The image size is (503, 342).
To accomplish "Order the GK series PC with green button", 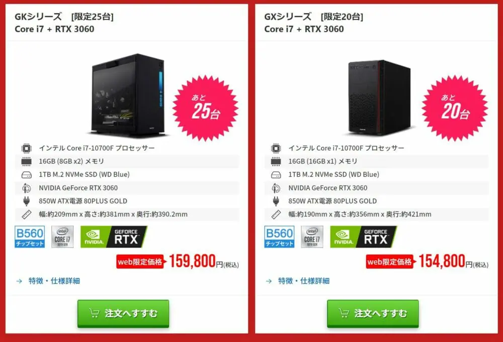I will [123, 313].
